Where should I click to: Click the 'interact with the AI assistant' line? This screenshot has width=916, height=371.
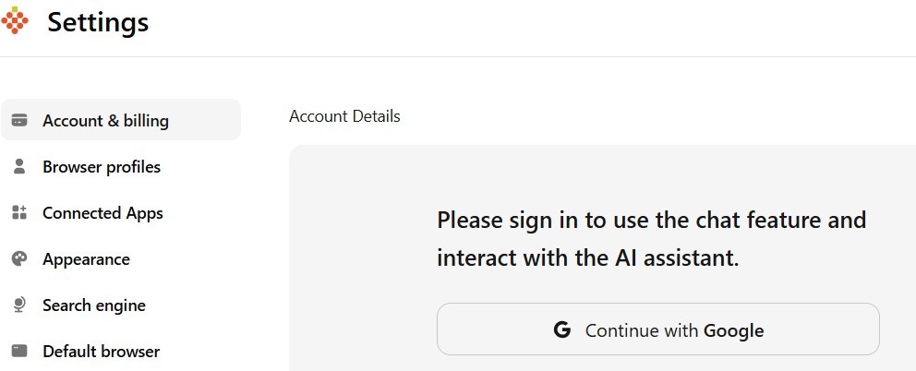[587, 257]
